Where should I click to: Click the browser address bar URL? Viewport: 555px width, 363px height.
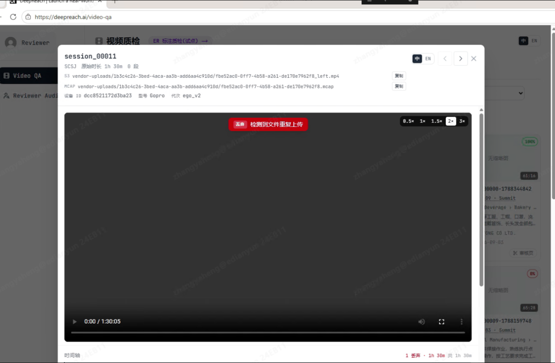[73, 17]
